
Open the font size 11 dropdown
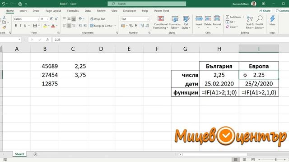[x=47, y=19]
